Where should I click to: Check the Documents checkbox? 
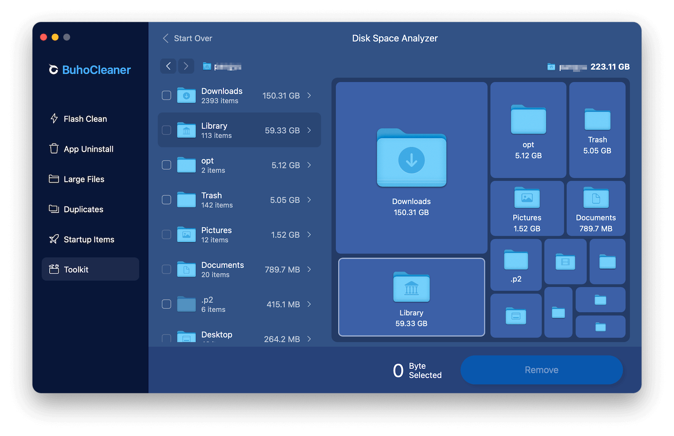click(x=166, y=269)
